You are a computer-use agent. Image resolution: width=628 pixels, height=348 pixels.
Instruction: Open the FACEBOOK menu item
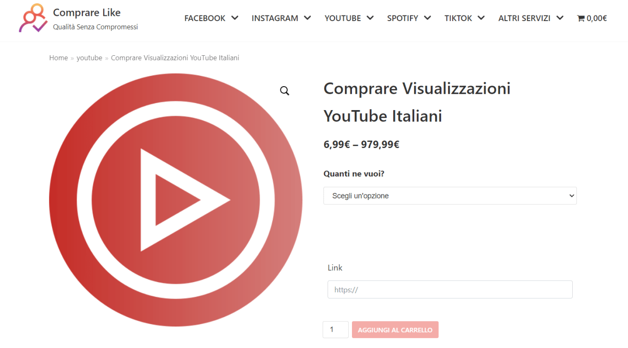[205, 18]
